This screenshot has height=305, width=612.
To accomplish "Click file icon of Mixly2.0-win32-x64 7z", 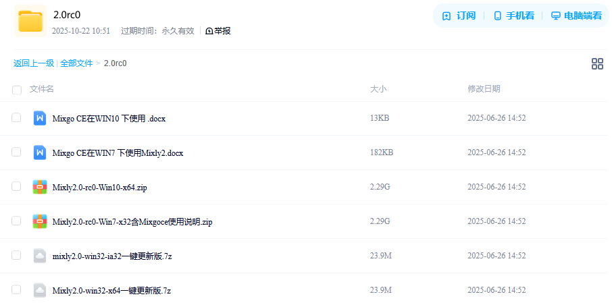I will click(40, 290).
